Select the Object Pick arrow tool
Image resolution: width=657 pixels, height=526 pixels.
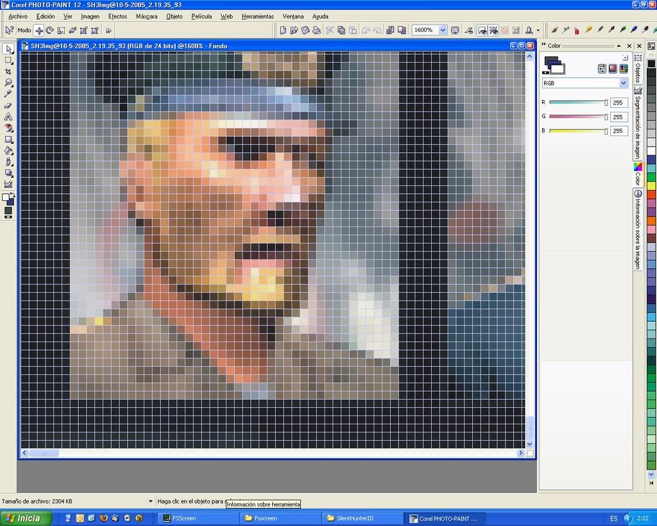[8, 49]
